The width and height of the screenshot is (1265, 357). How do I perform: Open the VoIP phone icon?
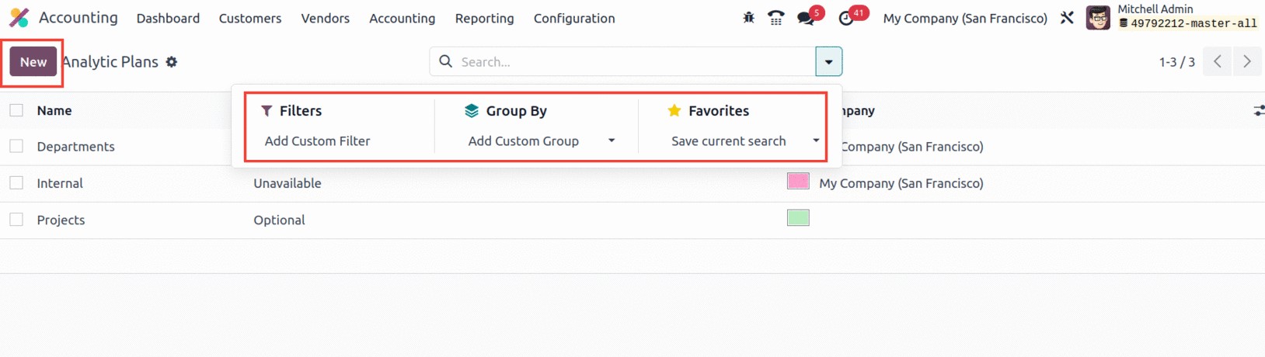[x=775, y=17]
